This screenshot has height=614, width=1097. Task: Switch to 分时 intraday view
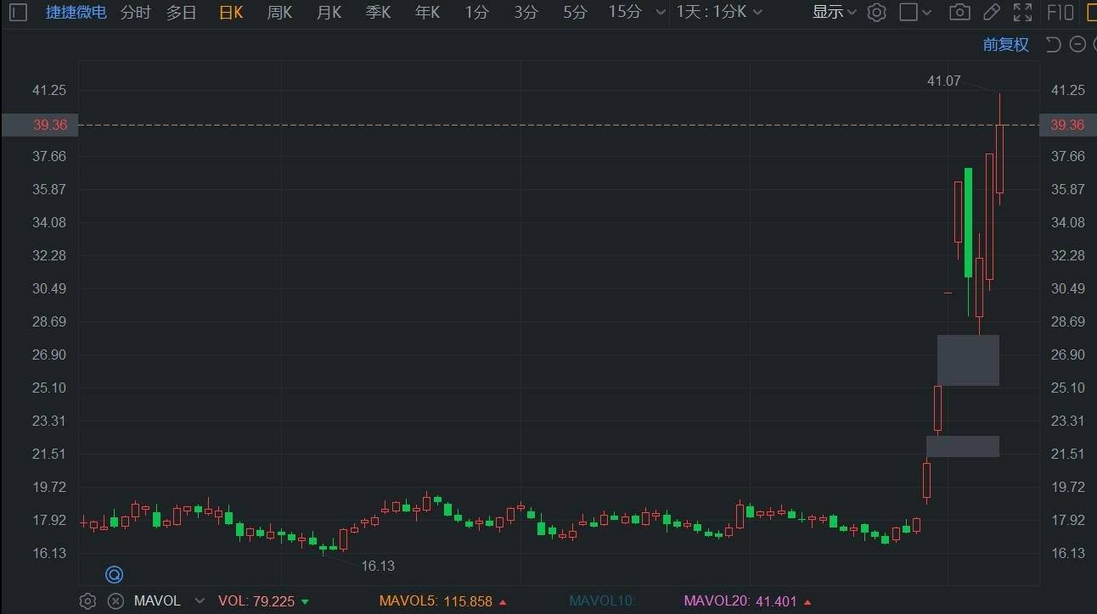tap(136, 13)
